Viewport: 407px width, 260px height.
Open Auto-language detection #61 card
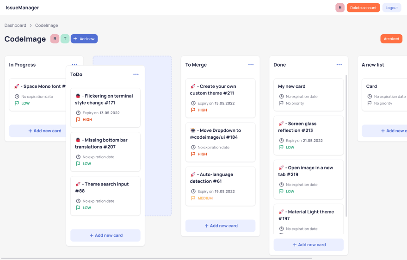click(x=220, y=186)
